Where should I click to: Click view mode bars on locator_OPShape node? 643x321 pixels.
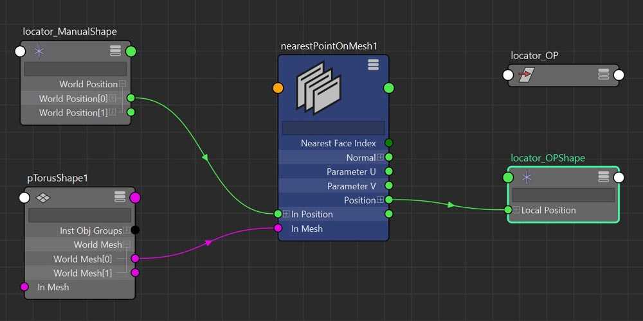tap(603, 177)
